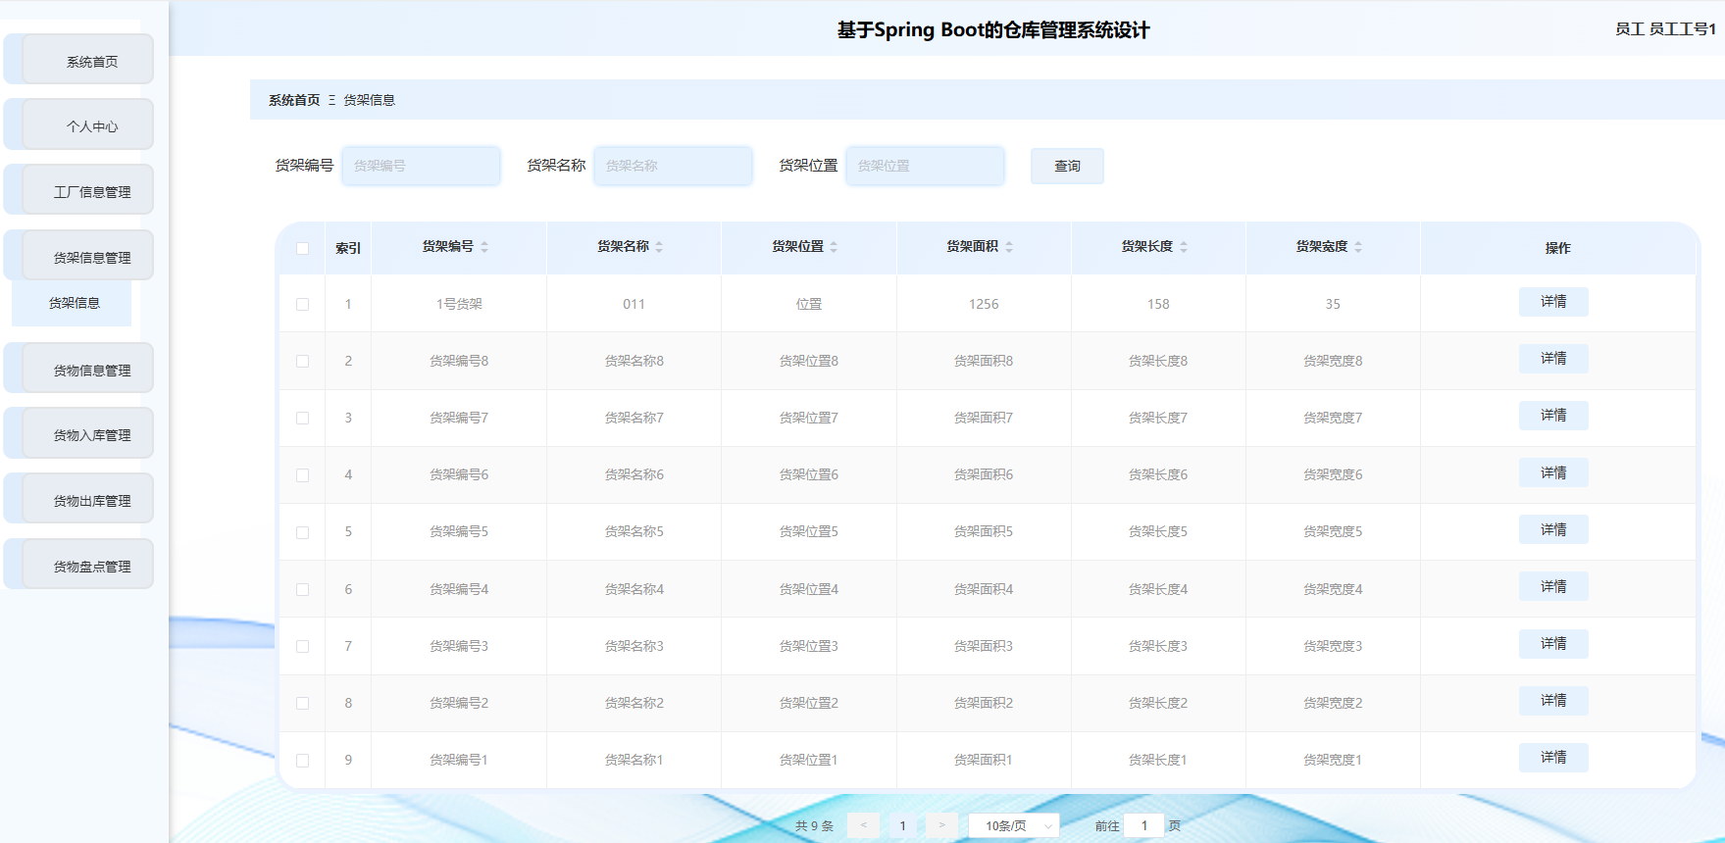Viewport: 1725px width, 843px height.
Task: Click the 货架宽度1 cell
Action: [1333, 760]
